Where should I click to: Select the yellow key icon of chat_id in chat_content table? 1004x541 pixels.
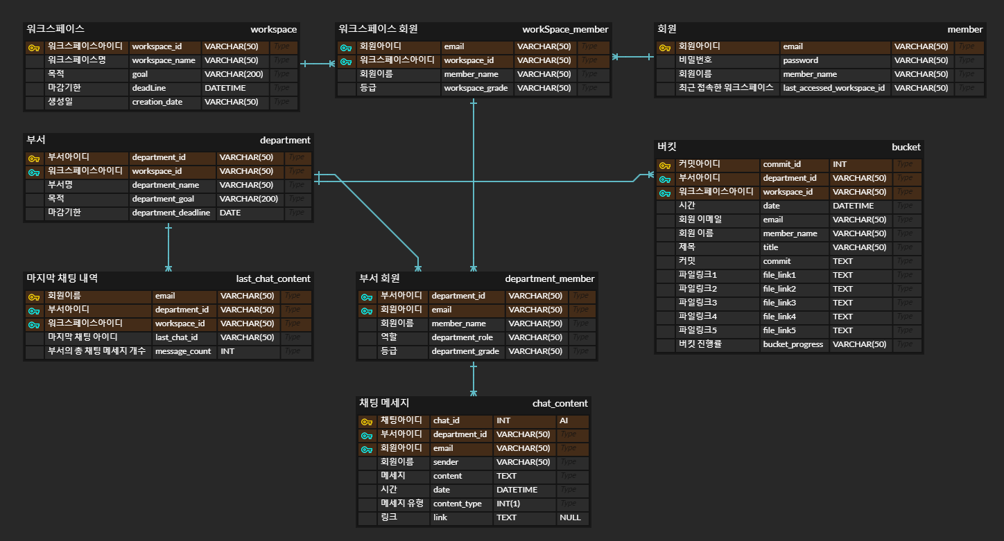click(367, 421)
